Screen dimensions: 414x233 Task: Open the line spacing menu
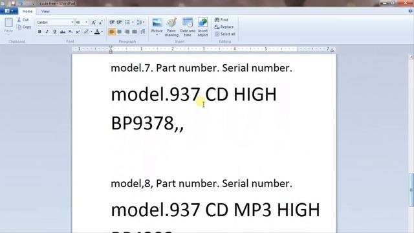[x=140, y=23]
